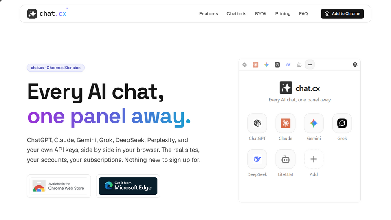Click the 'one panel away.' gradient heading

point(109,117)
